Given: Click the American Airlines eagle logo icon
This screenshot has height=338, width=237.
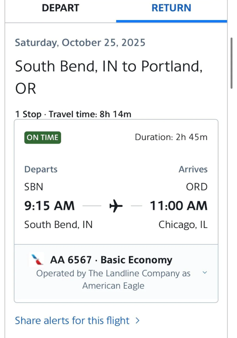Looking at the screenshot, I should (36, 260).
